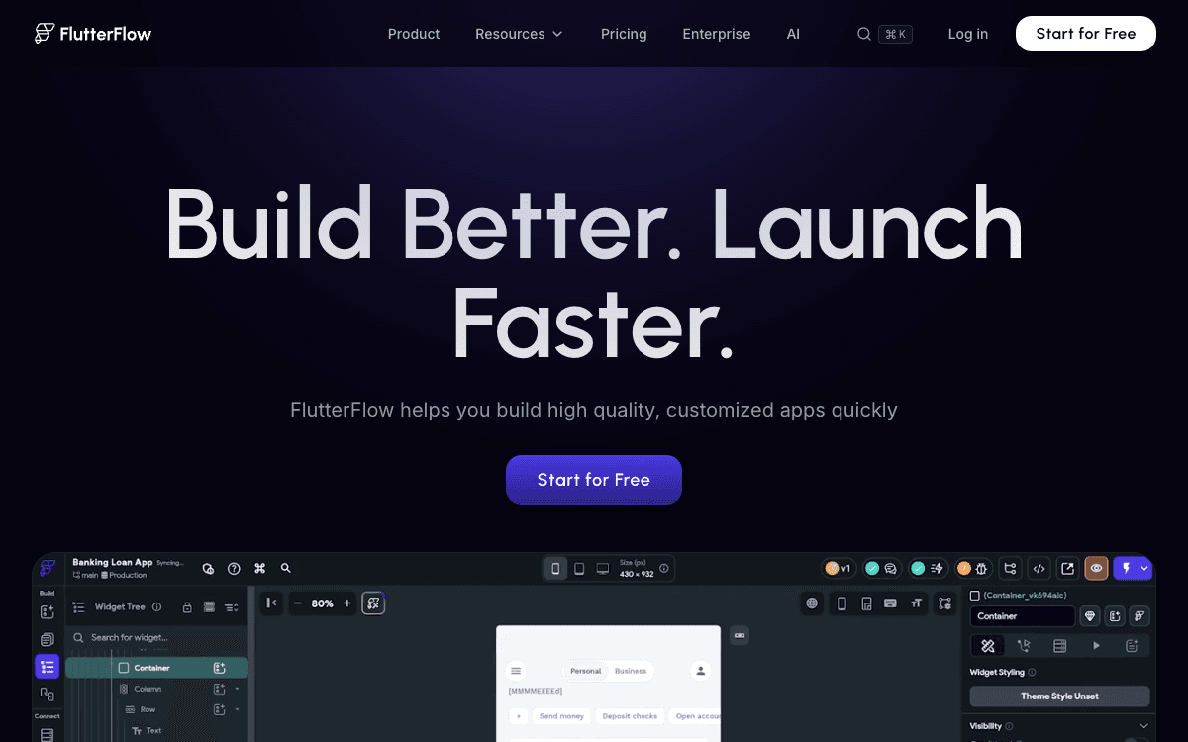Open the storyboard icon in left sidebar

47,695
